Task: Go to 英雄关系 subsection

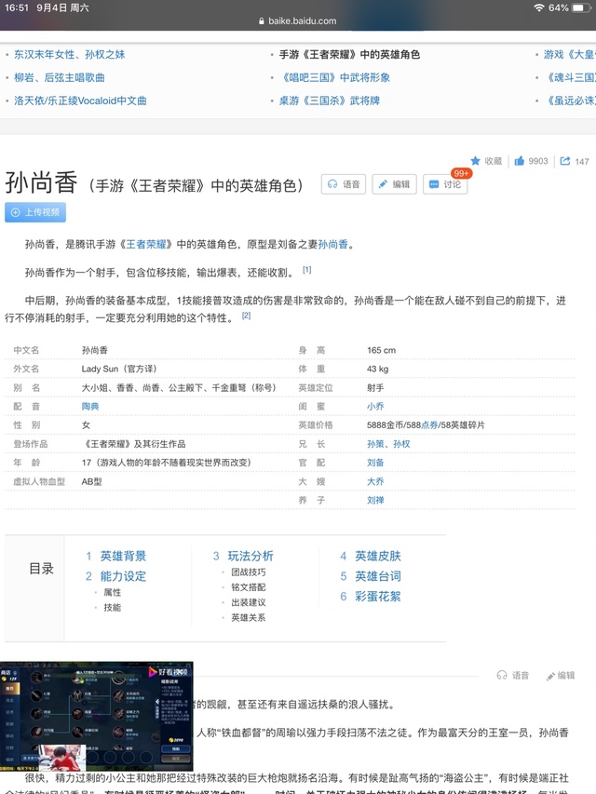Action: click(249, 617)
